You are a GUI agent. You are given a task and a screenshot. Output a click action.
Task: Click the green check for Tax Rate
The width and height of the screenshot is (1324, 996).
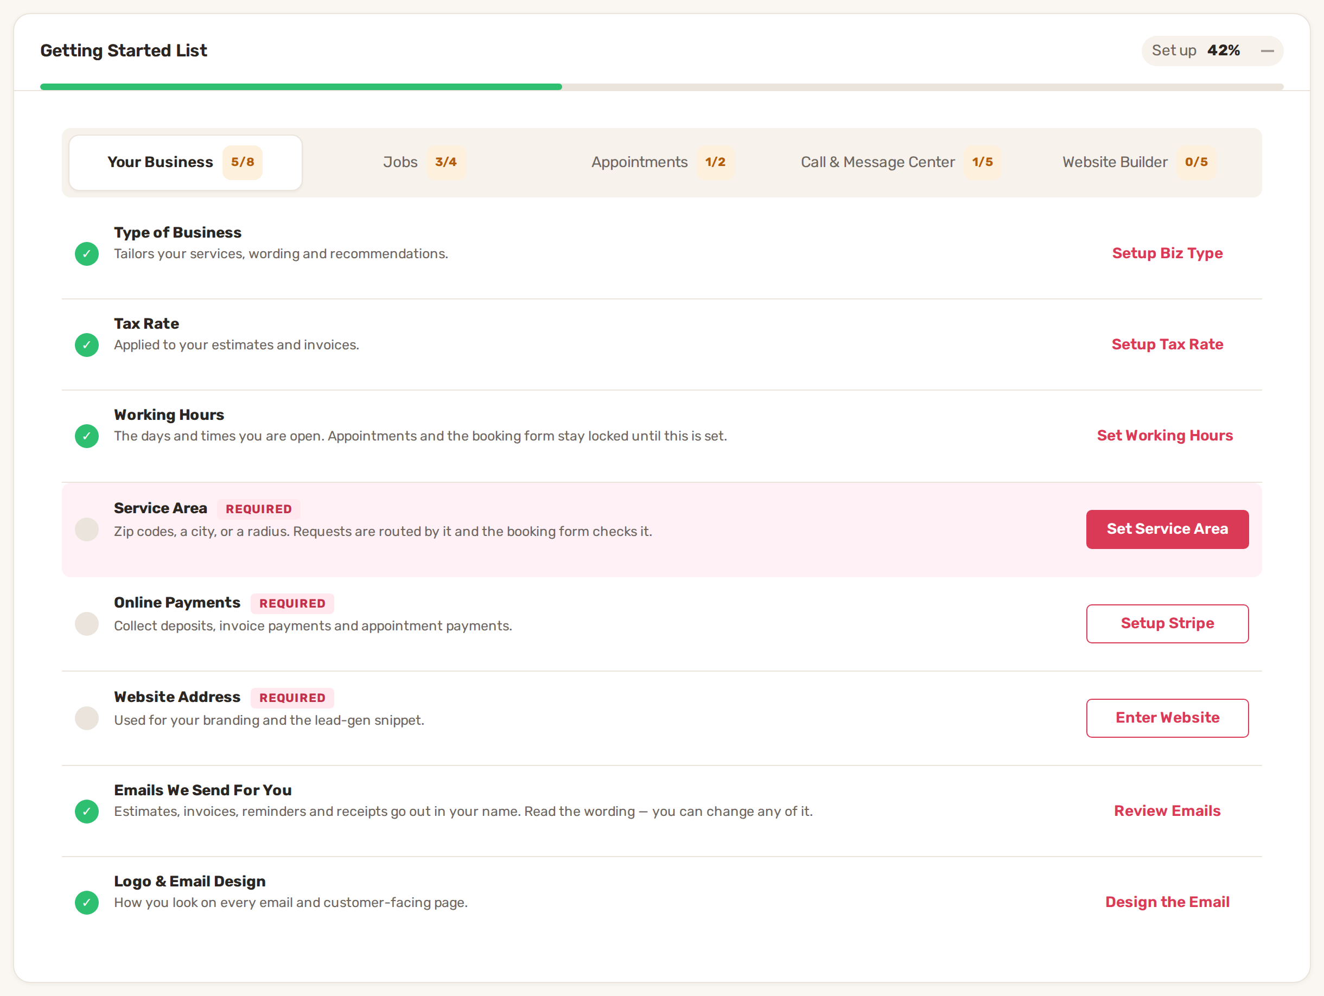click(87, 345)
